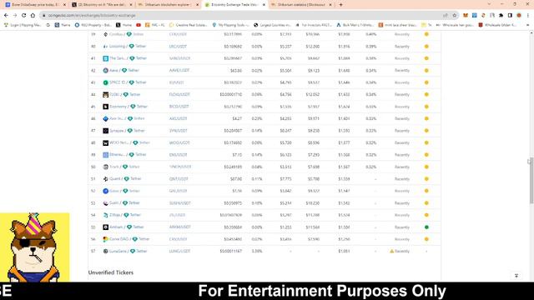The height and width of the screenshot is (300, 534).
Task: Click the yellow trust score dot for AAVE/USDT
Action: (426, 70)
